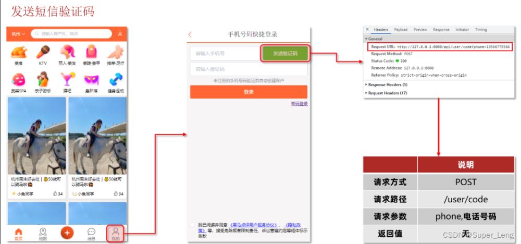The width and height of the screenshot is (521, 244).
Task: Click the Request Method POST line
Action: pos(392,54)
